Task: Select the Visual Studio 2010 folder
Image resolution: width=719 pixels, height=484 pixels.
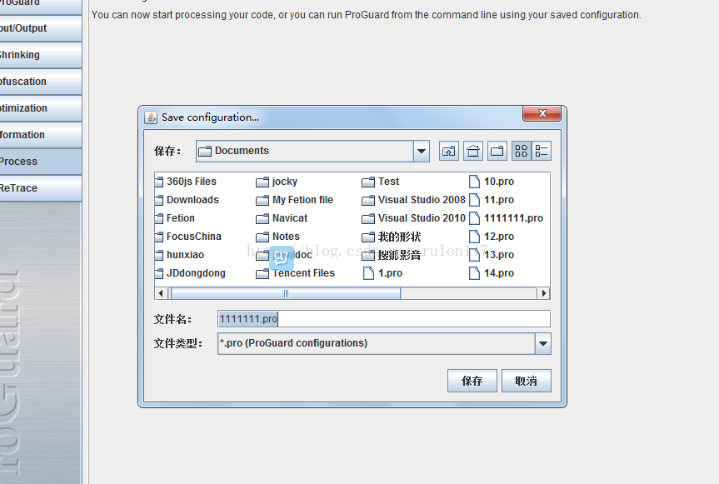Action: (413, 218)
